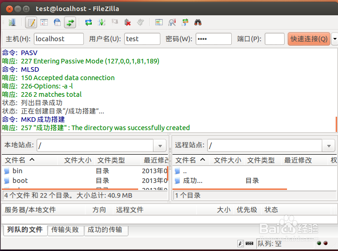Disconnect from the current server
The width and height of the screenshot is (338, 251).
pyautogui.click(x=128, y=22)
